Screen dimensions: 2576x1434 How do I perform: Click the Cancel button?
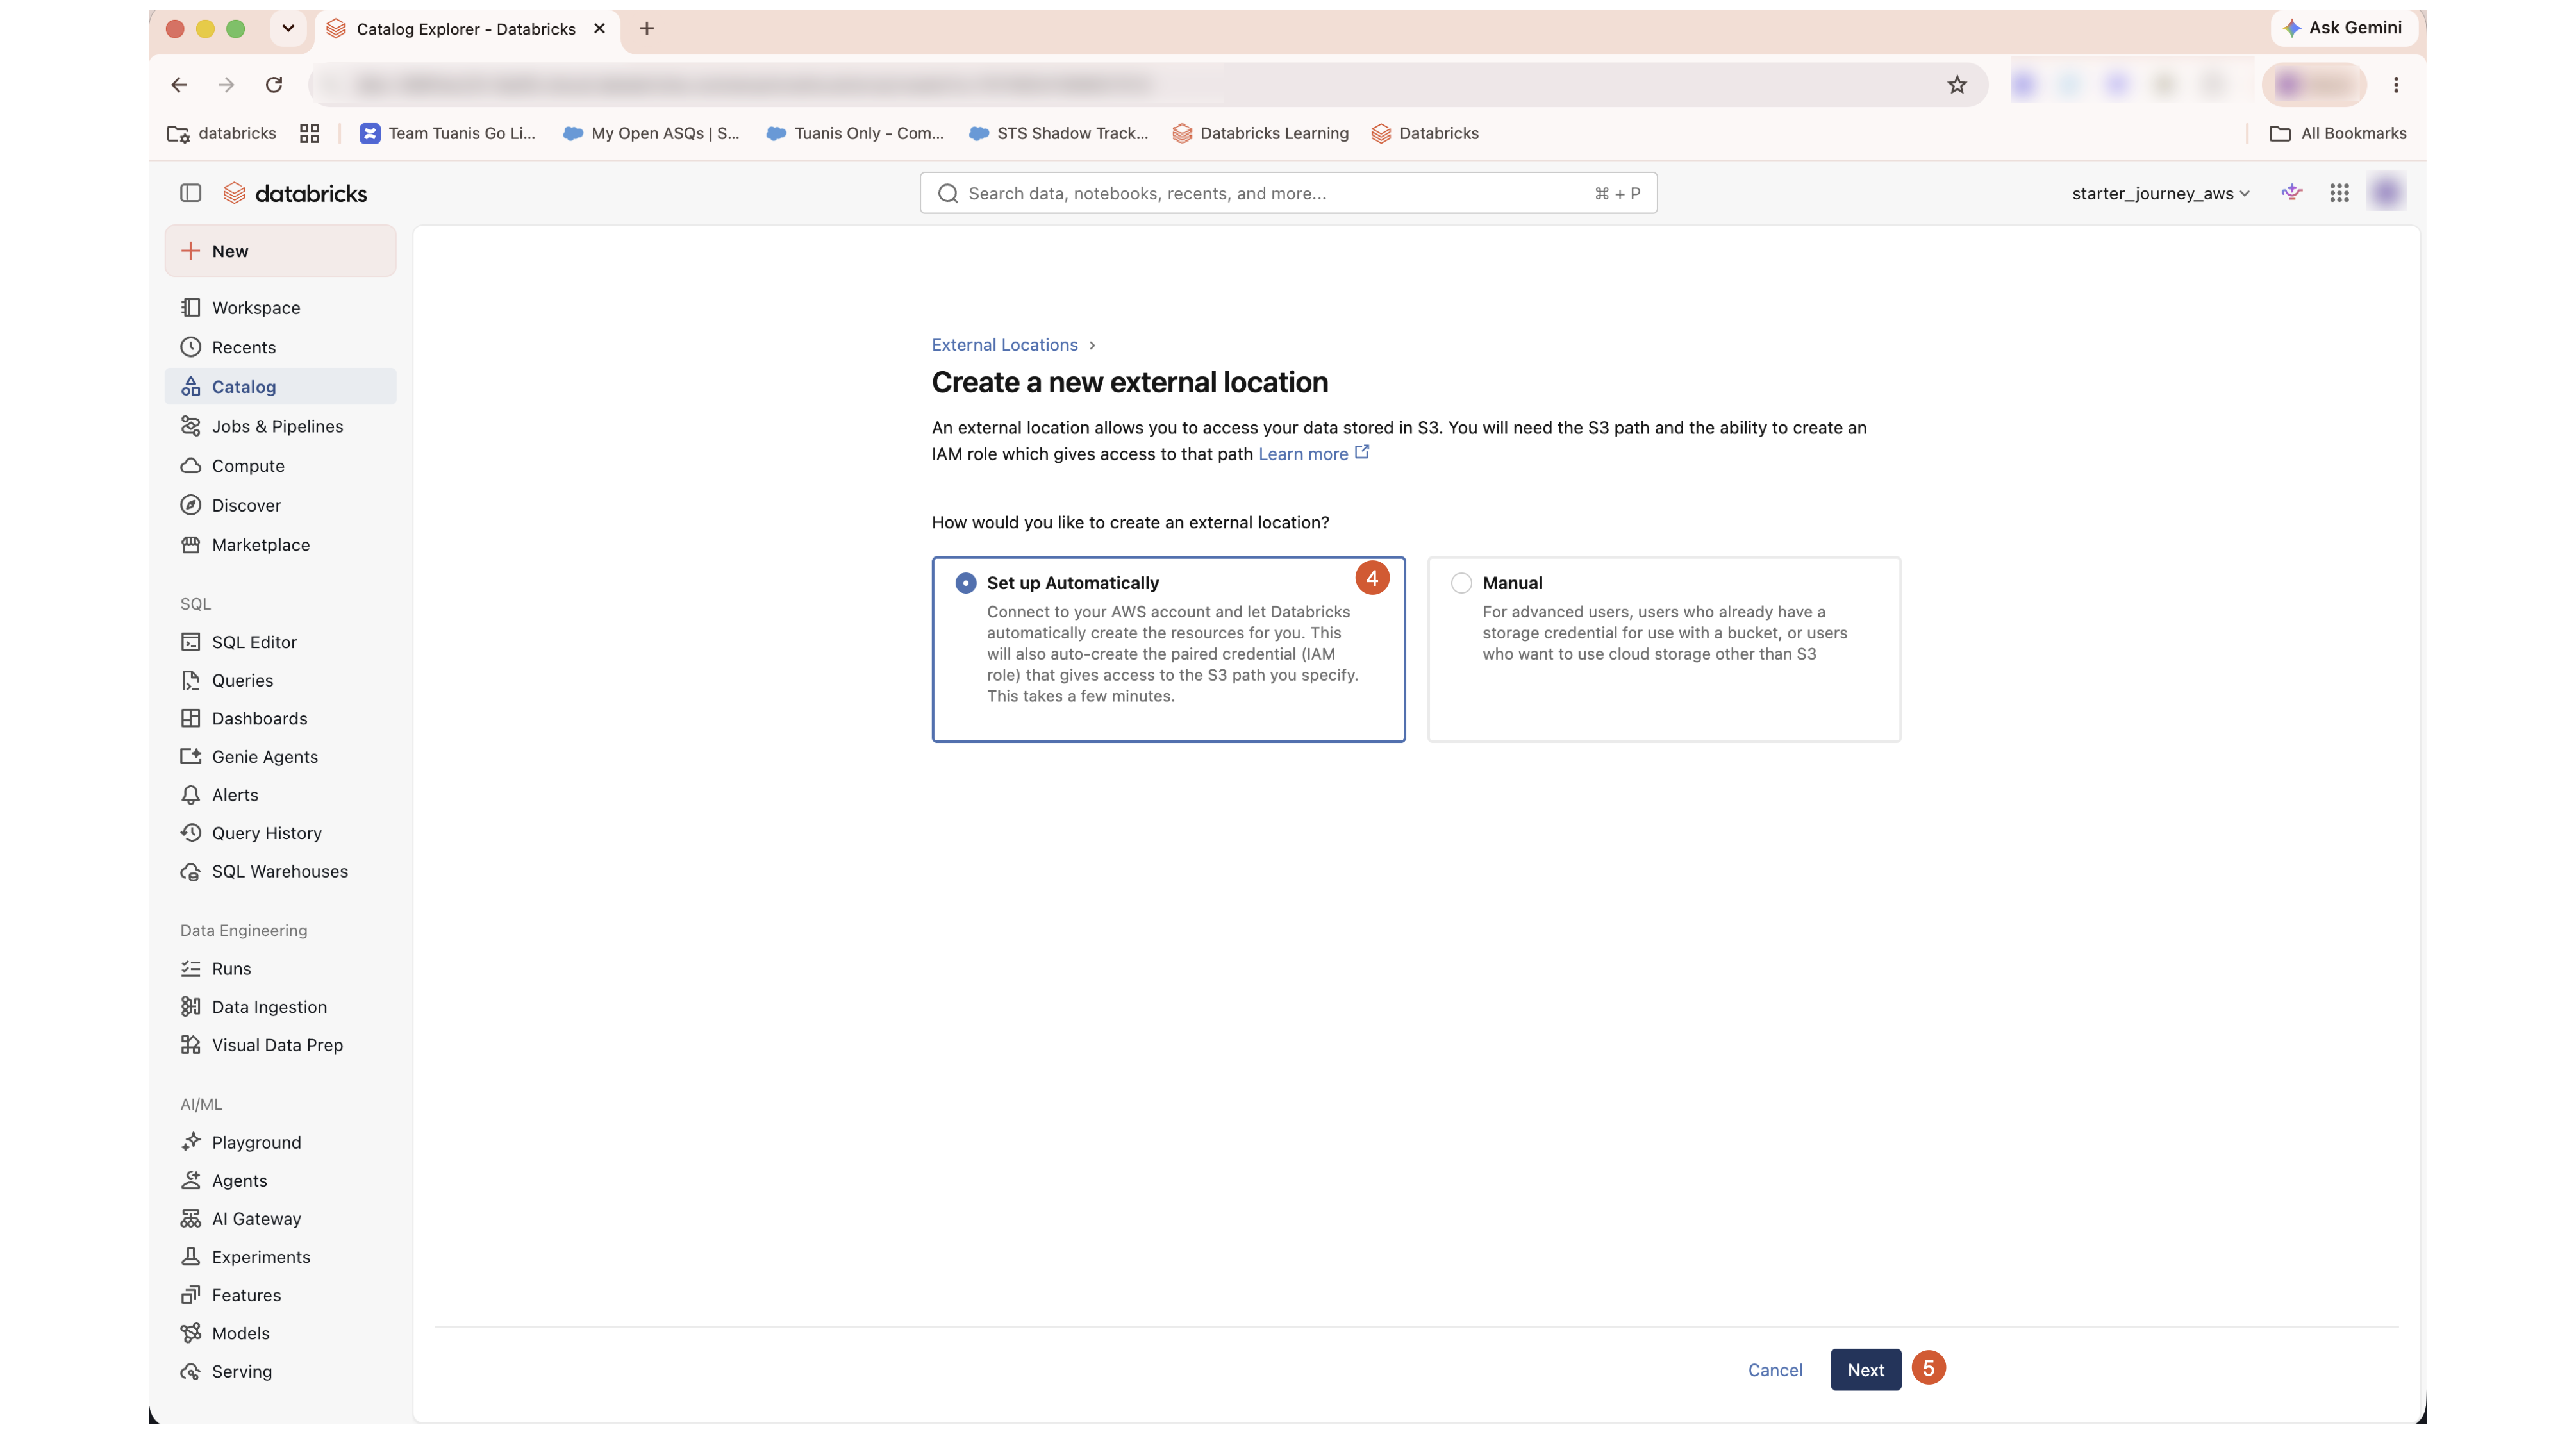click(x=1775, y=1370)
